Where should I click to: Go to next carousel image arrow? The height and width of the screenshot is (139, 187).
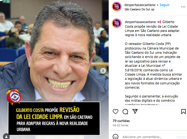click(103, 71)
